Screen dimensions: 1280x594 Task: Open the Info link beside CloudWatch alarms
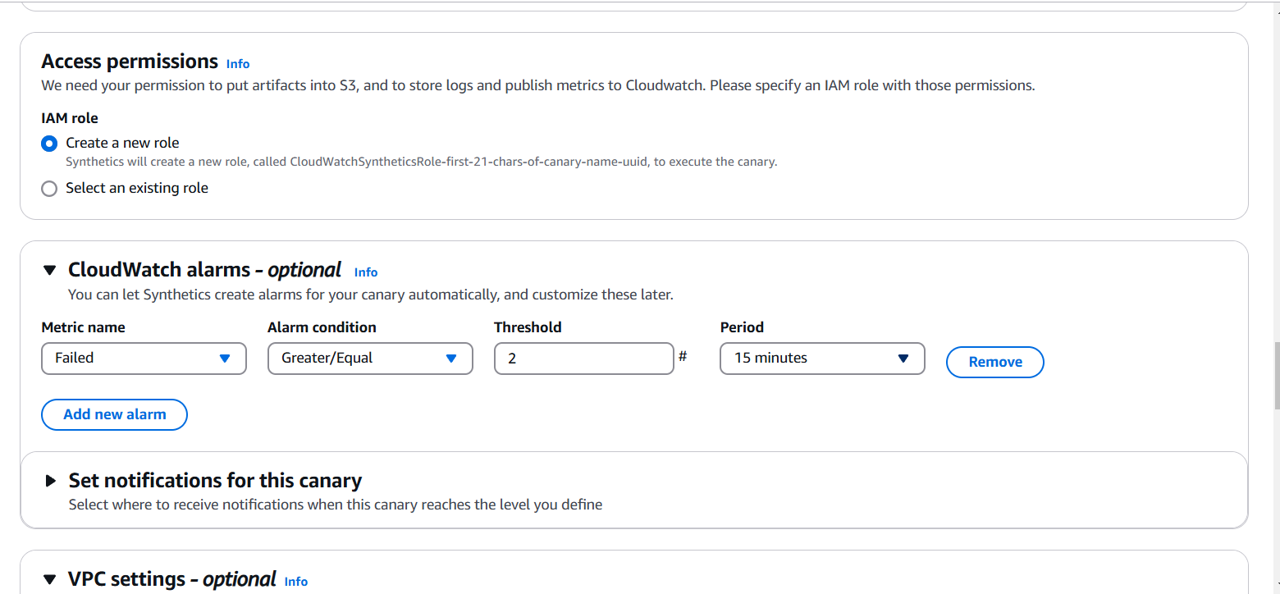(x=366, y=272)
